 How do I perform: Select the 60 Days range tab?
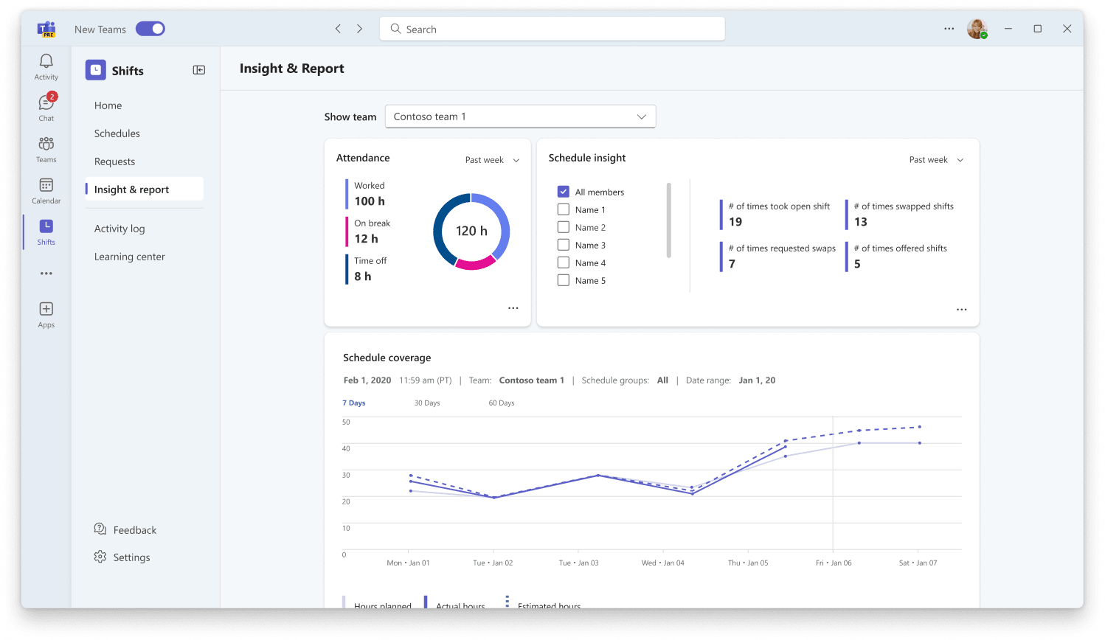pos(502,403)
